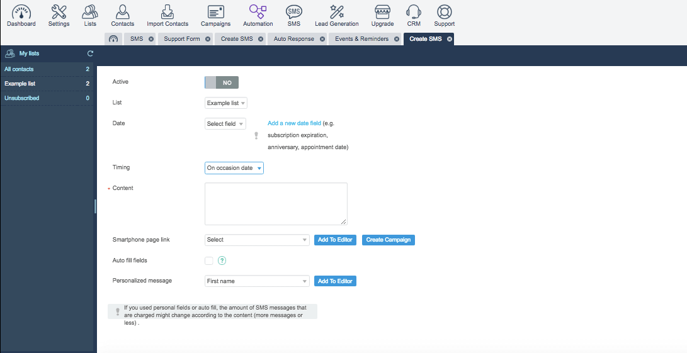This screenshot has width=687, height=353.
Task: Open the Dashboard gauge icon
Action: point(21,12)
